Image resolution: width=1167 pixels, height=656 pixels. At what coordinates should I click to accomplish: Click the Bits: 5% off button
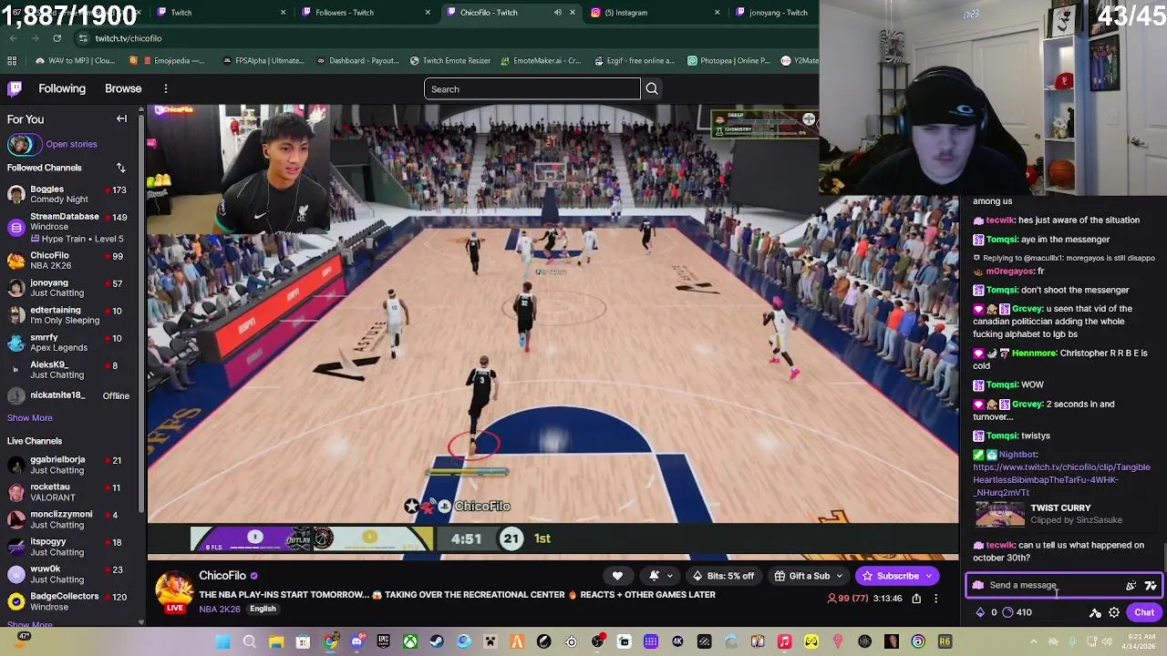[724, 576]
